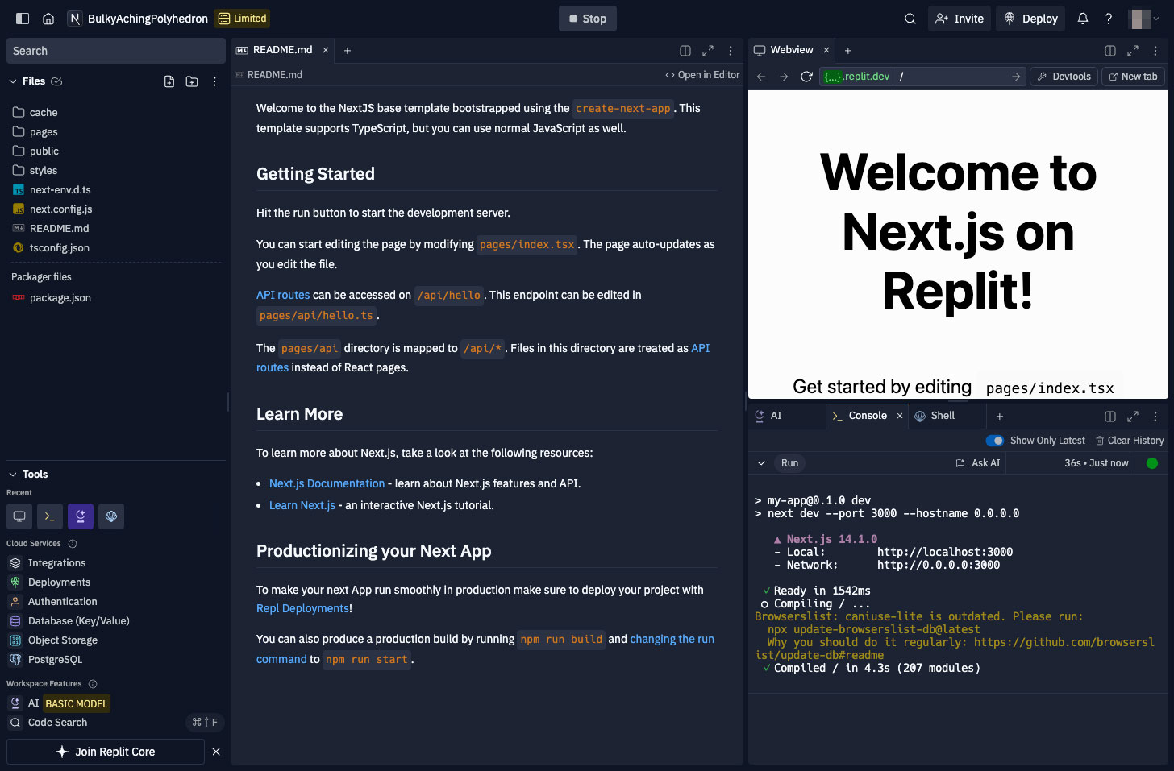The height and width of the screenshot is (771, 1174).
Task: Collapse the Files section
Action: click(x=13, y=81)
